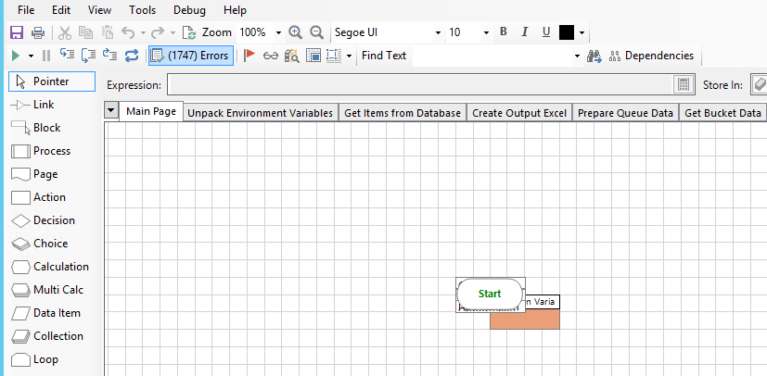Click into the Expression input field
Viewport: 767px width, 376px height.
[421, 85]
